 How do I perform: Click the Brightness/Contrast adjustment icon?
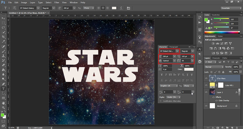(213, 44)
